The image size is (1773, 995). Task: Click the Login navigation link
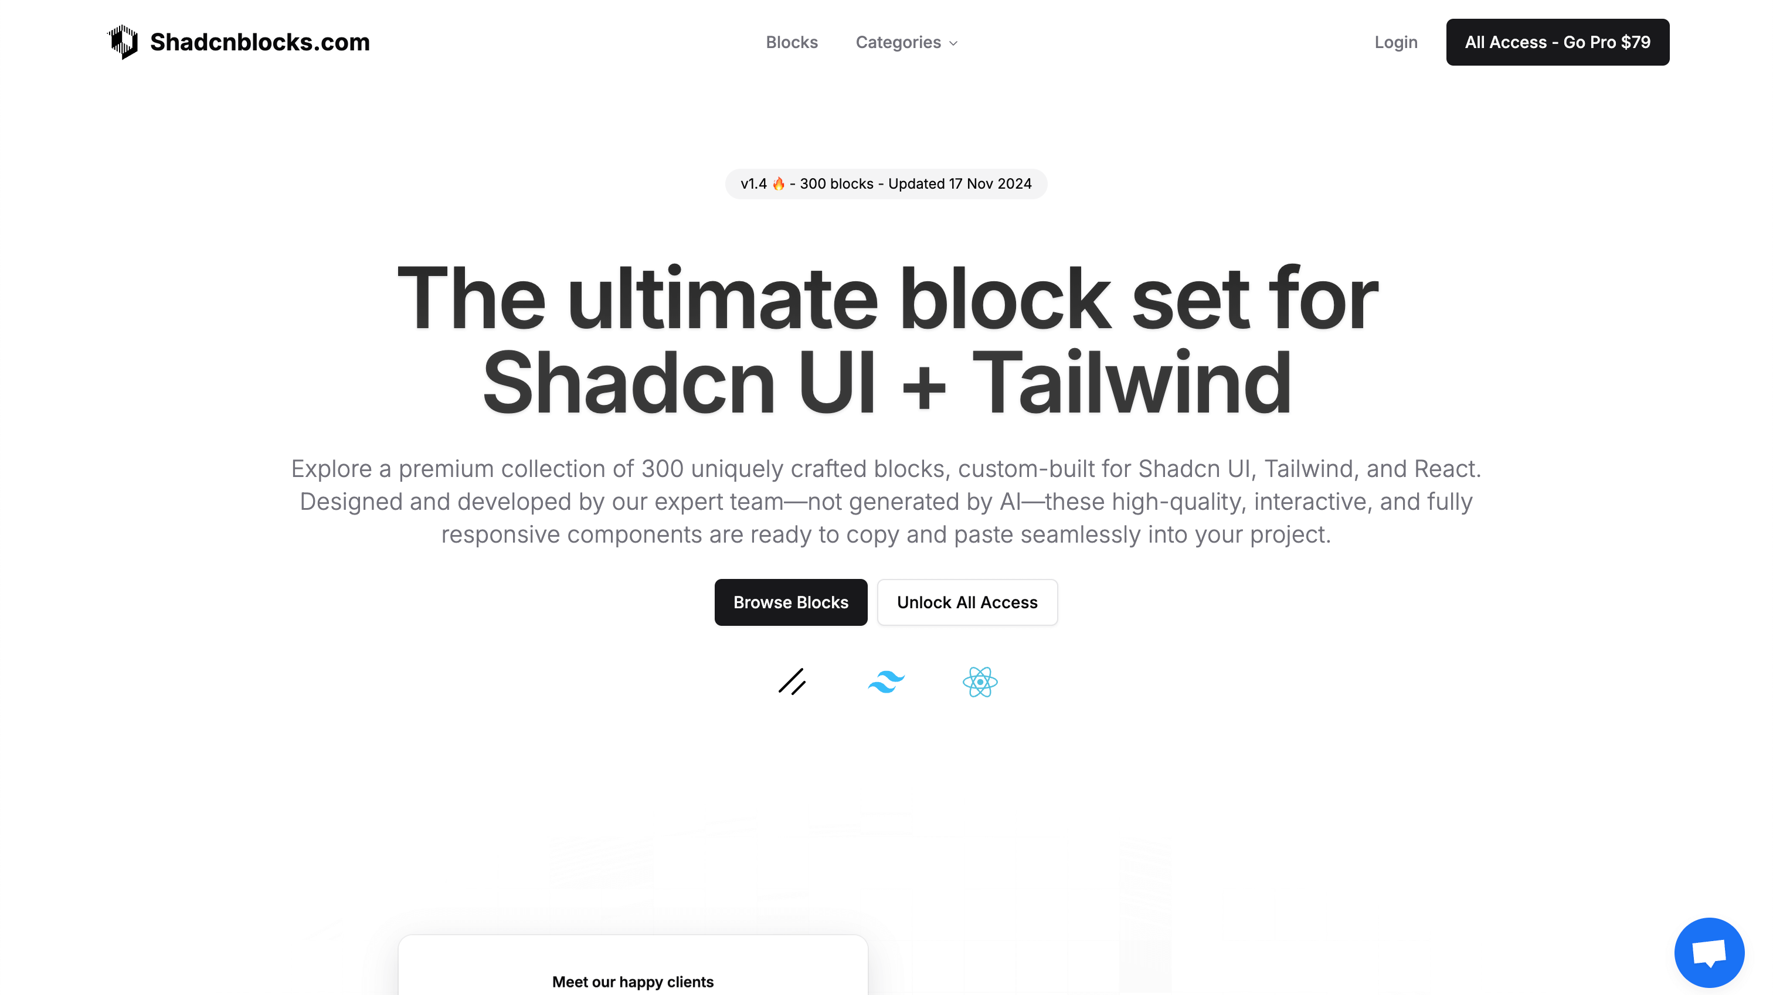point(1395,42)
